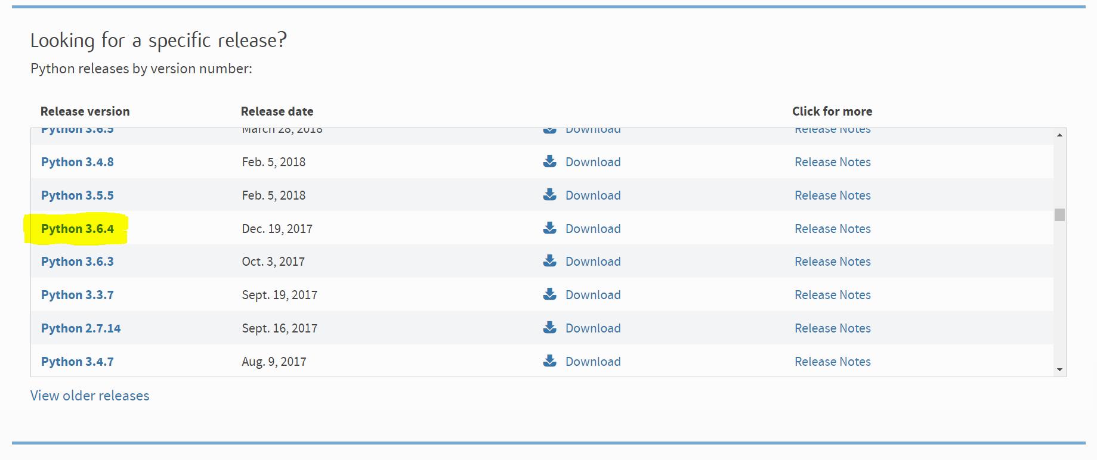
Task: View Release Notes for Python 2.7.14
Action: [833, 328]
